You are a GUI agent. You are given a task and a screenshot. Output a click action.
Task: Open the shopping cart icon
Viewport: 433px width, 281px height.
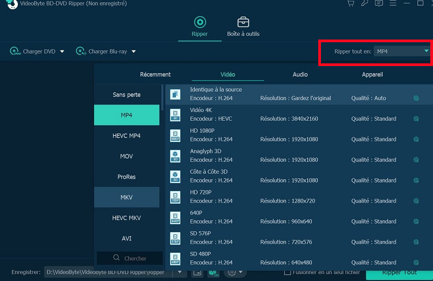pos(351,3)
